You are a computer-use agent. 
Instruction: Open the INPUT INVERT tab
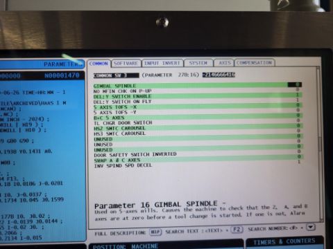point(162,63)
